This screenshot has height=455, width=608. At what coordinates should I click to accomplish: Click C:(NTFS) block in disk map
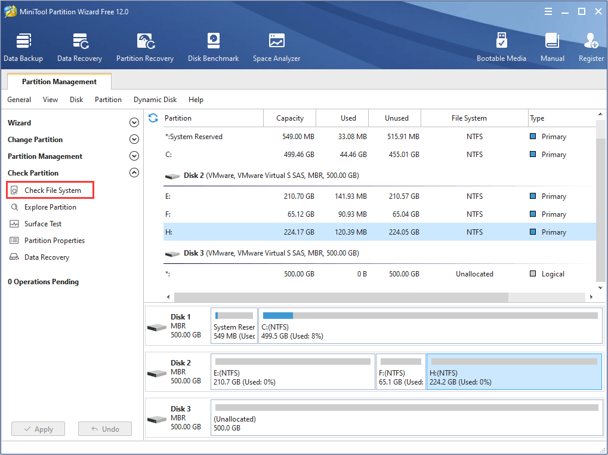(x=430, y=326)
